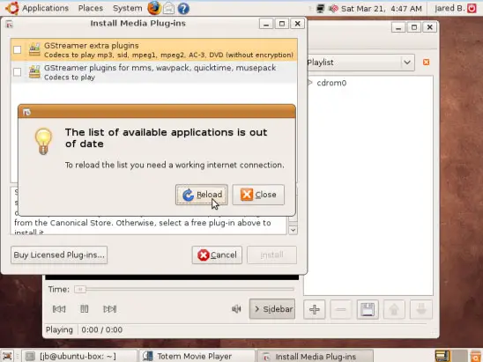Click the move down arrow in playlist
This screenshot has height=362, width=483.
click(421, 309)
